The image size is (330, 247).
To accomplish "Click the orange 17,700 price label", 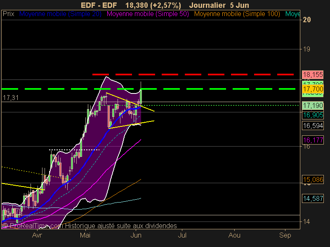I will [x=313, y=89].
